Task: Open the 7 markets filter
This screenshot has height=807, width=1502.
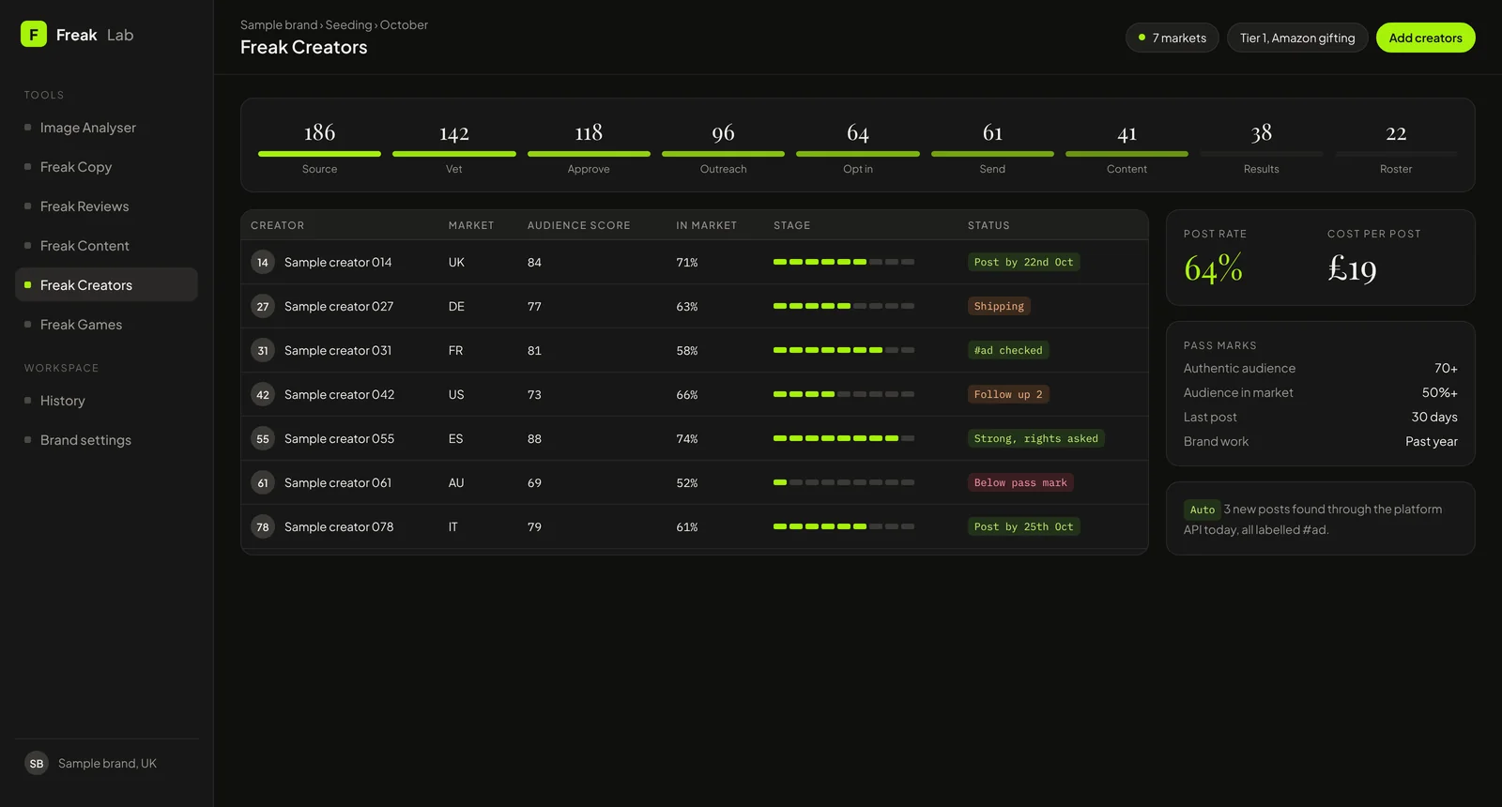Action: [x=1172, y=38]
